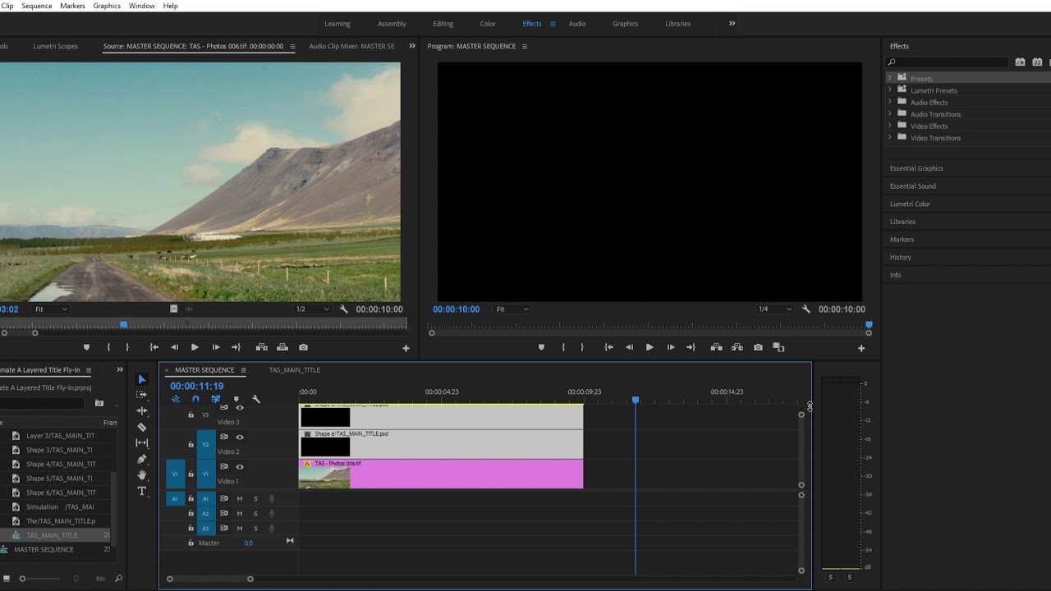Add marker in the timeline header
1051x591 pixels.
click(236, 399)
